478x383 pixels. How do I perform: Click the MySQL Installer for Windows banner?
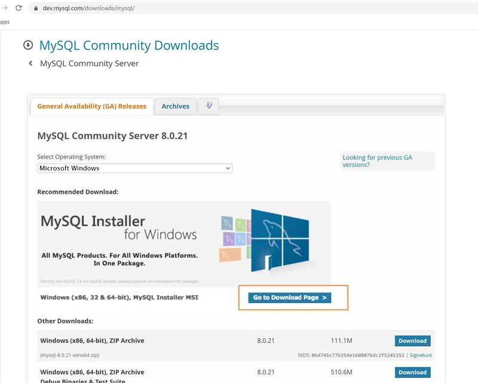point(184,244)
